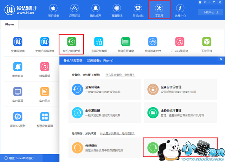Open the skin shirt icon in title bar
The image size is (225, 162).
point(200,2)
